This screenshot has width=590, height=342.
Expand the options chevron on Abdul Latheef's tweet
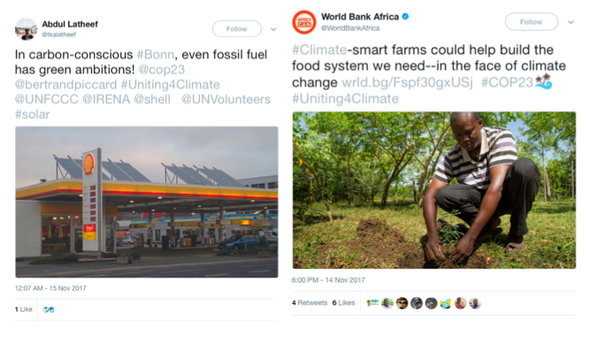tap(273, 29)
